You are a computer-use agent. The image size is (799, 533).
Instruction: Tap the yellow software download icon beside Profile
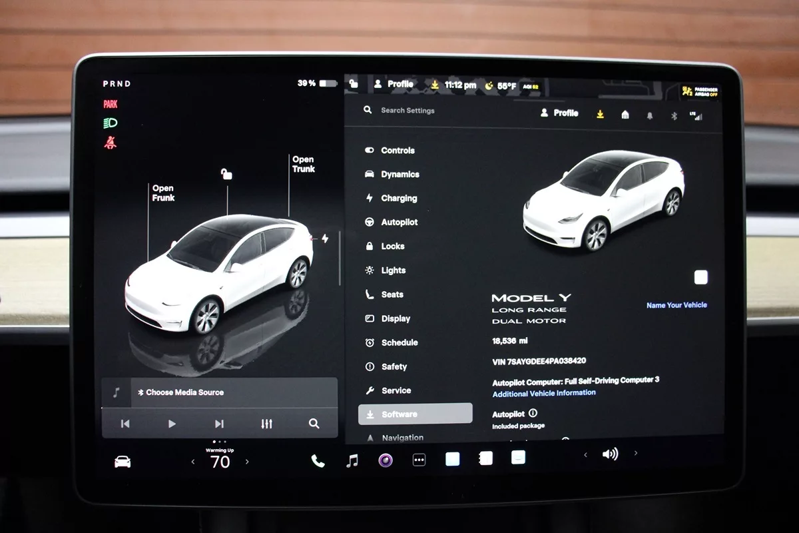600,114
